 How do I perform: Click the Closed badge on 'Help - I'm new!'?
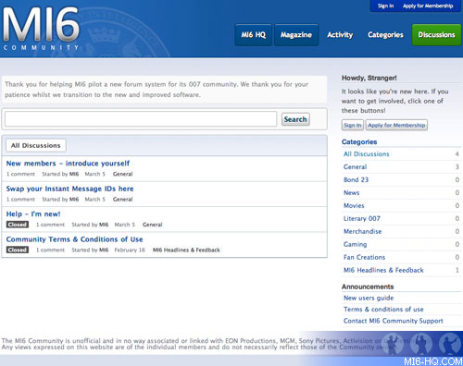pos(18,225)
